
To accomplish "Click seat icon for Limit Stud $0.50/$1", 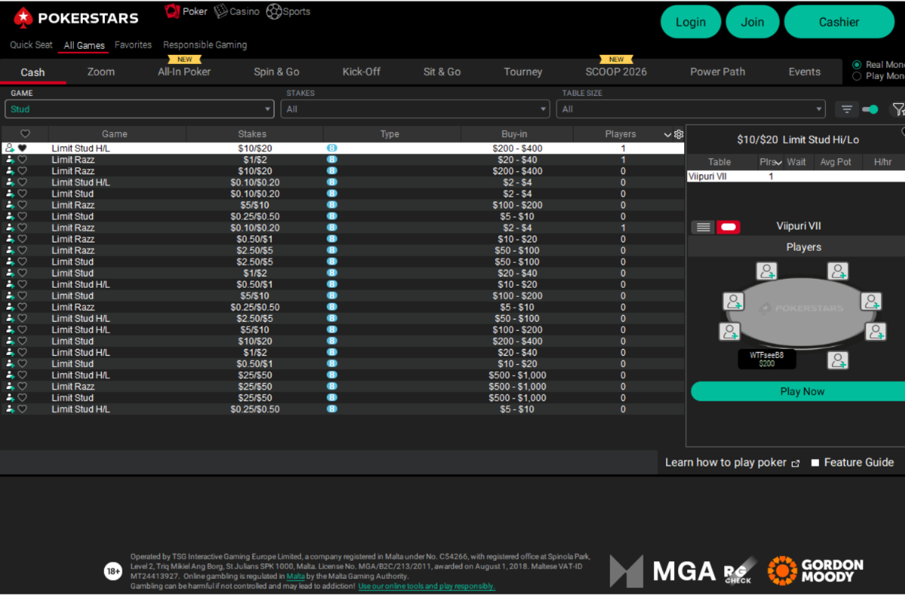I will (x=10, y=363).
